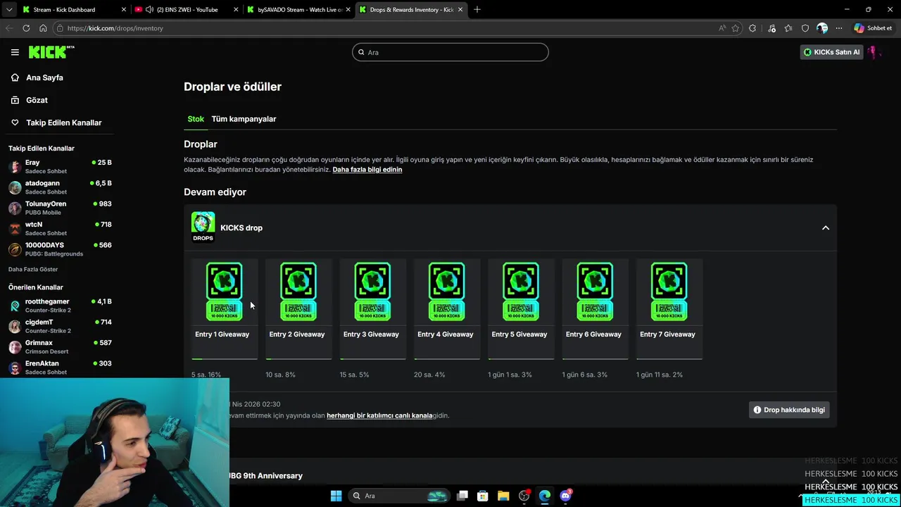Open Read aloud in address bar
The image size is (901, 507).
[x=722, y=28]
